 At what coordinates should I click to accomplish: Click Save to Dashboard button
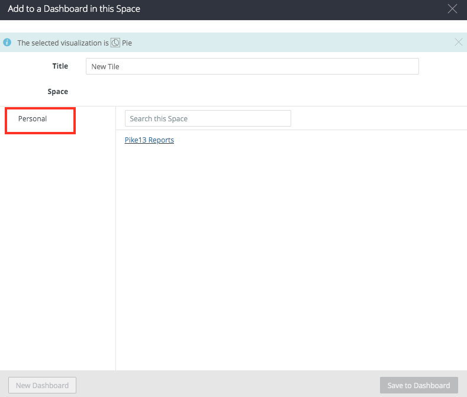418,385
